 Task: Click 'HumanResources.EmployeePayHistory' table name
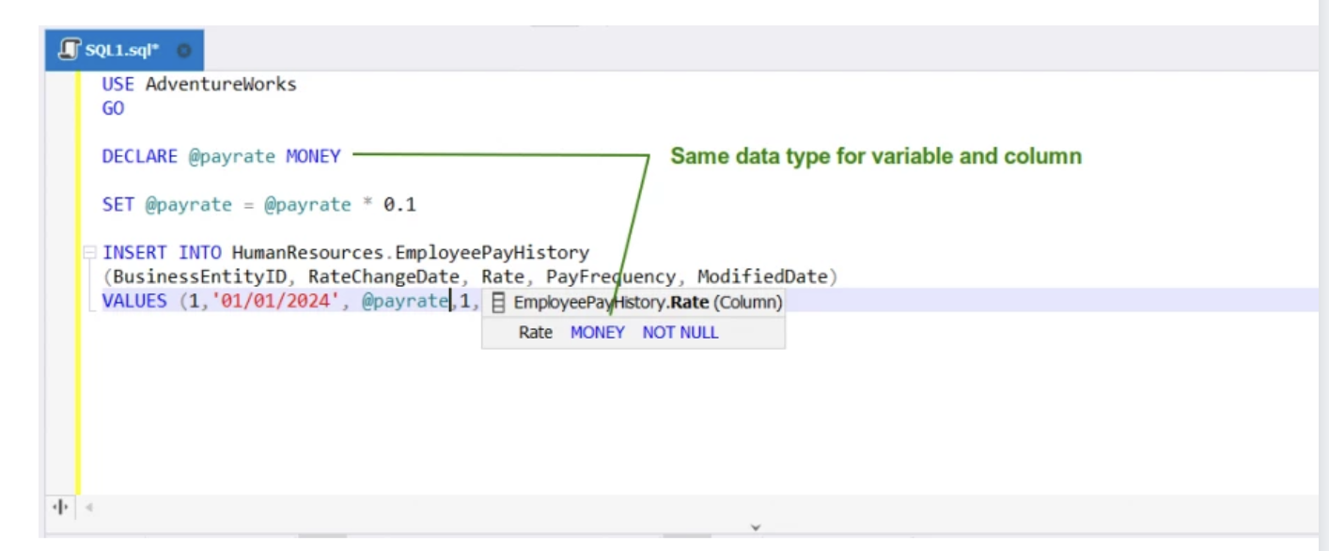(411, 253)
